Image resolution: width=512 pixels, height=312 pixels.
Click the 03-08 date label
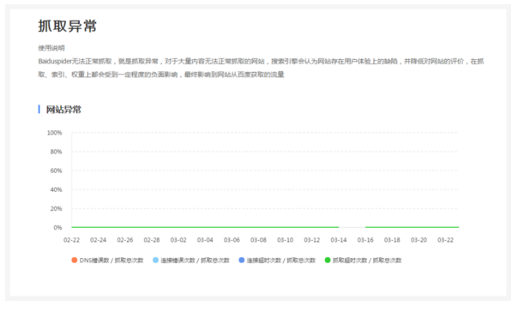coord(259,240)
